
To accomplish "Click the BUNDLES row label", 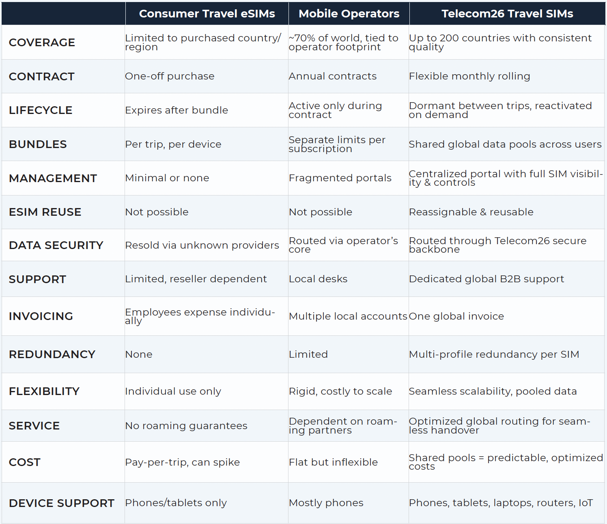I will [38, 144].
